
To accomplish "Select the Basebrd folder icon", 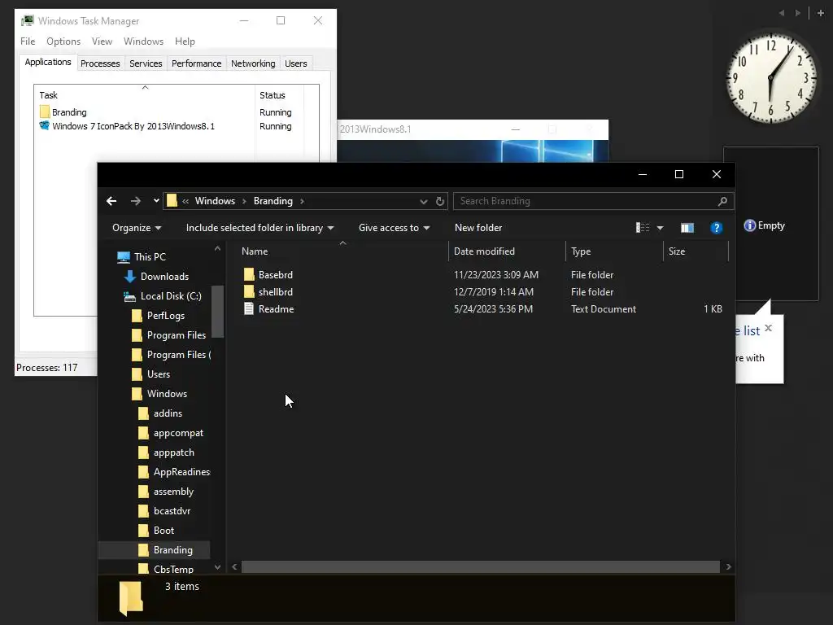I will click(249, 274).
